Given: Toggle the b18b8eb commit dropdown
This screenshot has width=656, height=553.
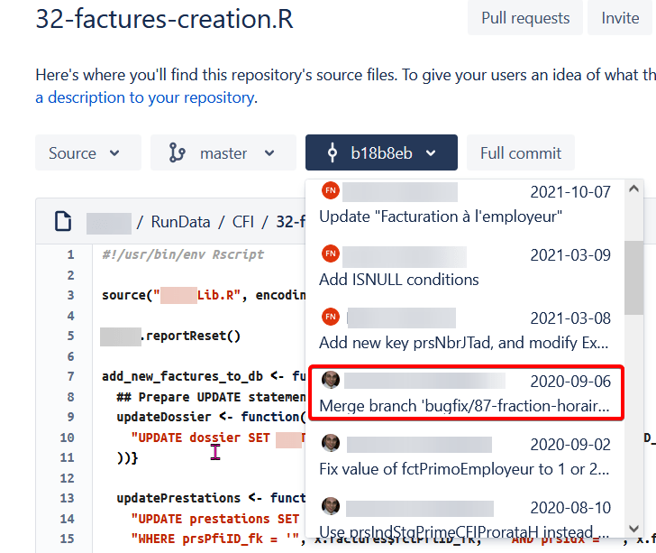Looking at the screenshot, I should pos(381,152).
